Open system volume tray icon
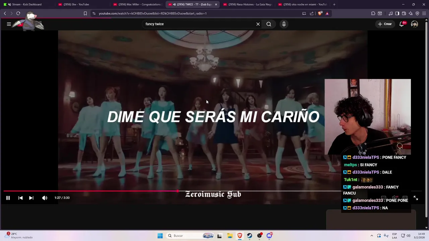Screen dimensions: 429x241 click(408, 236)
